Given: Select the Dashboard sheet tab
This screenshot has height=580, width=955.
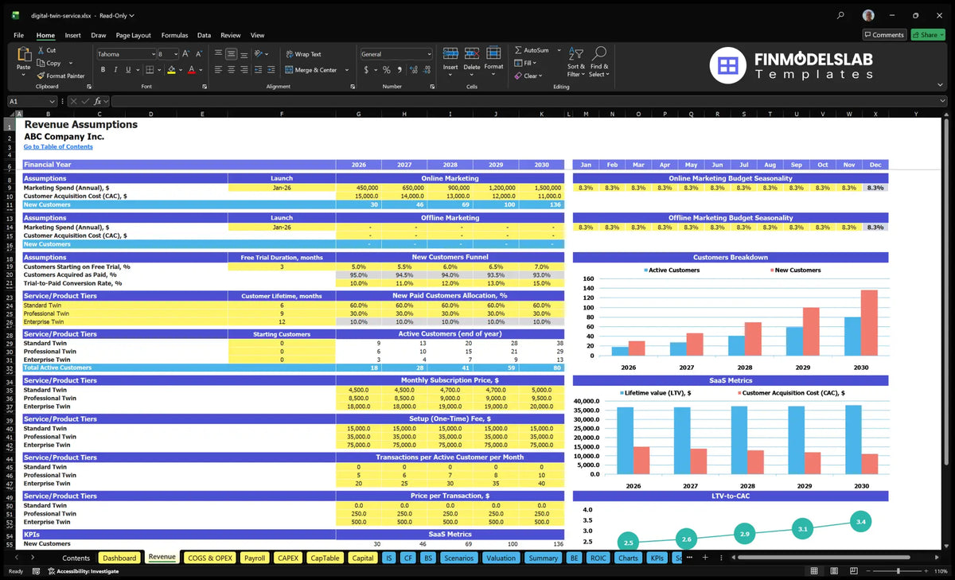Looking at the screenshot, I should (119, 558).
